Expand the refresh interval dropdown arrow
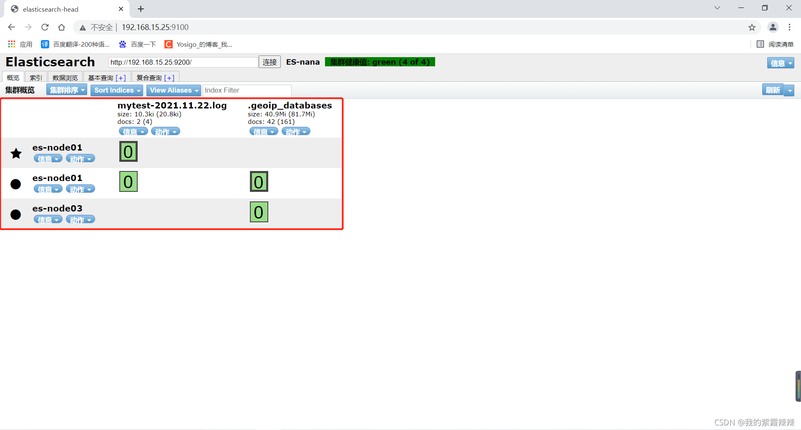 789,90
